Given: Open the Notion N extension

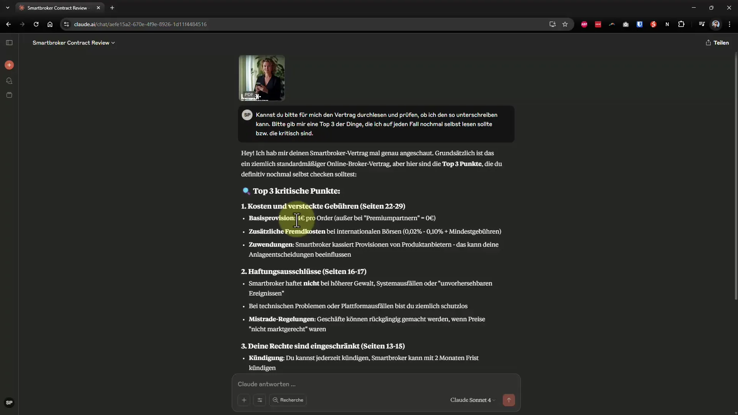Looking at the screenshot, I should click(667, 24).
